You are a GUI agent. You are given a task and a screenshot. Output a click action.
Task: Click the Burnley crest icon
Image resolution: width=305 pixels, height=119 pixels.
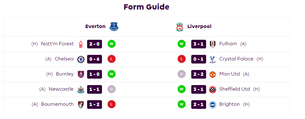pos(81,74)
